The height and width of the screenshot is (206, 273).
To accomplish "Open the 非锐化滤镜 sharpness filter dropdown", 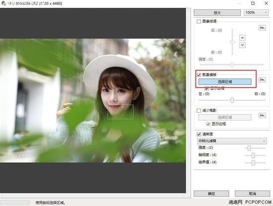I will pos(232,141).
